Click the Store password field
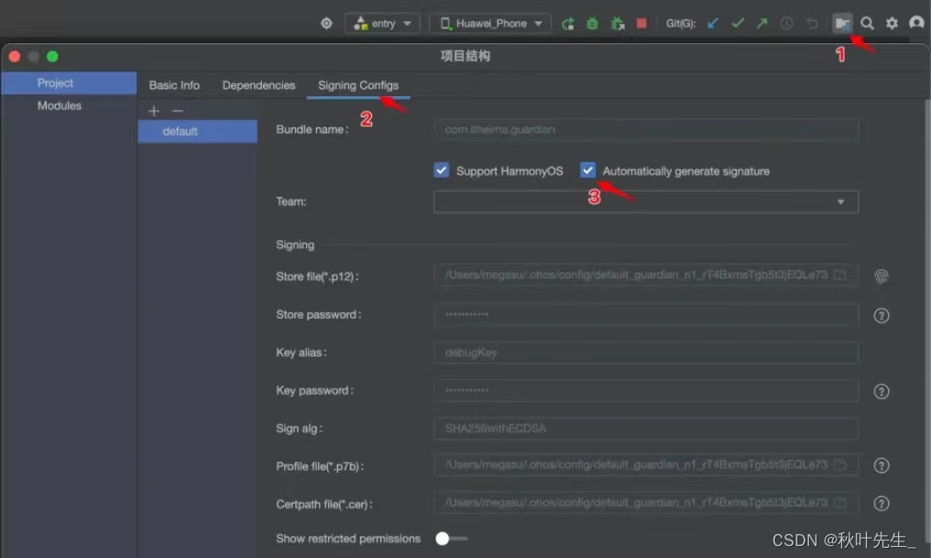931x558 pixels. pyautogui.click(x=646, y=314)
